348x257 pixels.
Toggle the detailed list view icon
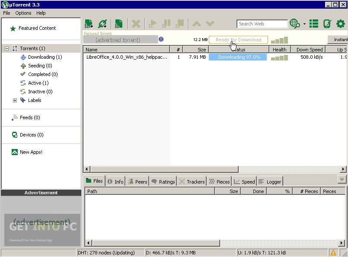(x=314, y=23)
